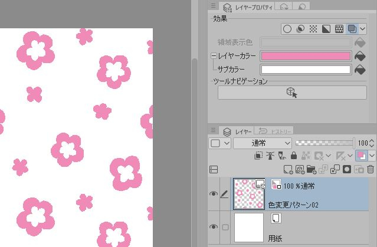377x247 pixels.
Task: Tick the checkbox on the 用紙 row
Action: (x=225, y=227)
